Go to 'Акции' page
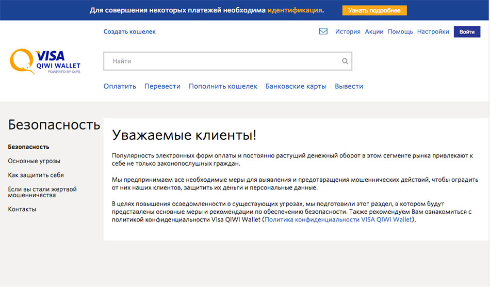The image size is (490, 287). pos(374,31)
